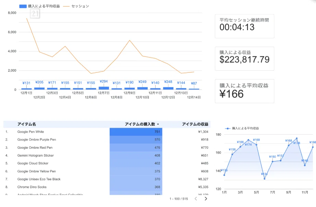This screenshot has width=316, height=207.
Task: Select the $223,817.79 revenue scorecard
Action: point(244,59)
